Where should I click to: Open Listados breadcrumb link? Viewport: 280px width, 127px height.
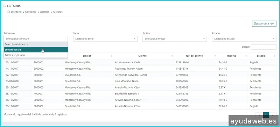coord(44,12)
